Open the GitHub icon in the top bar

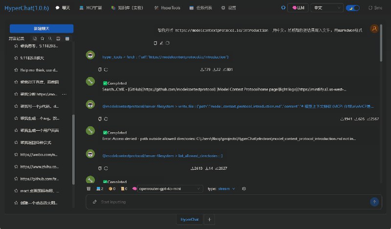pos(283,8)
